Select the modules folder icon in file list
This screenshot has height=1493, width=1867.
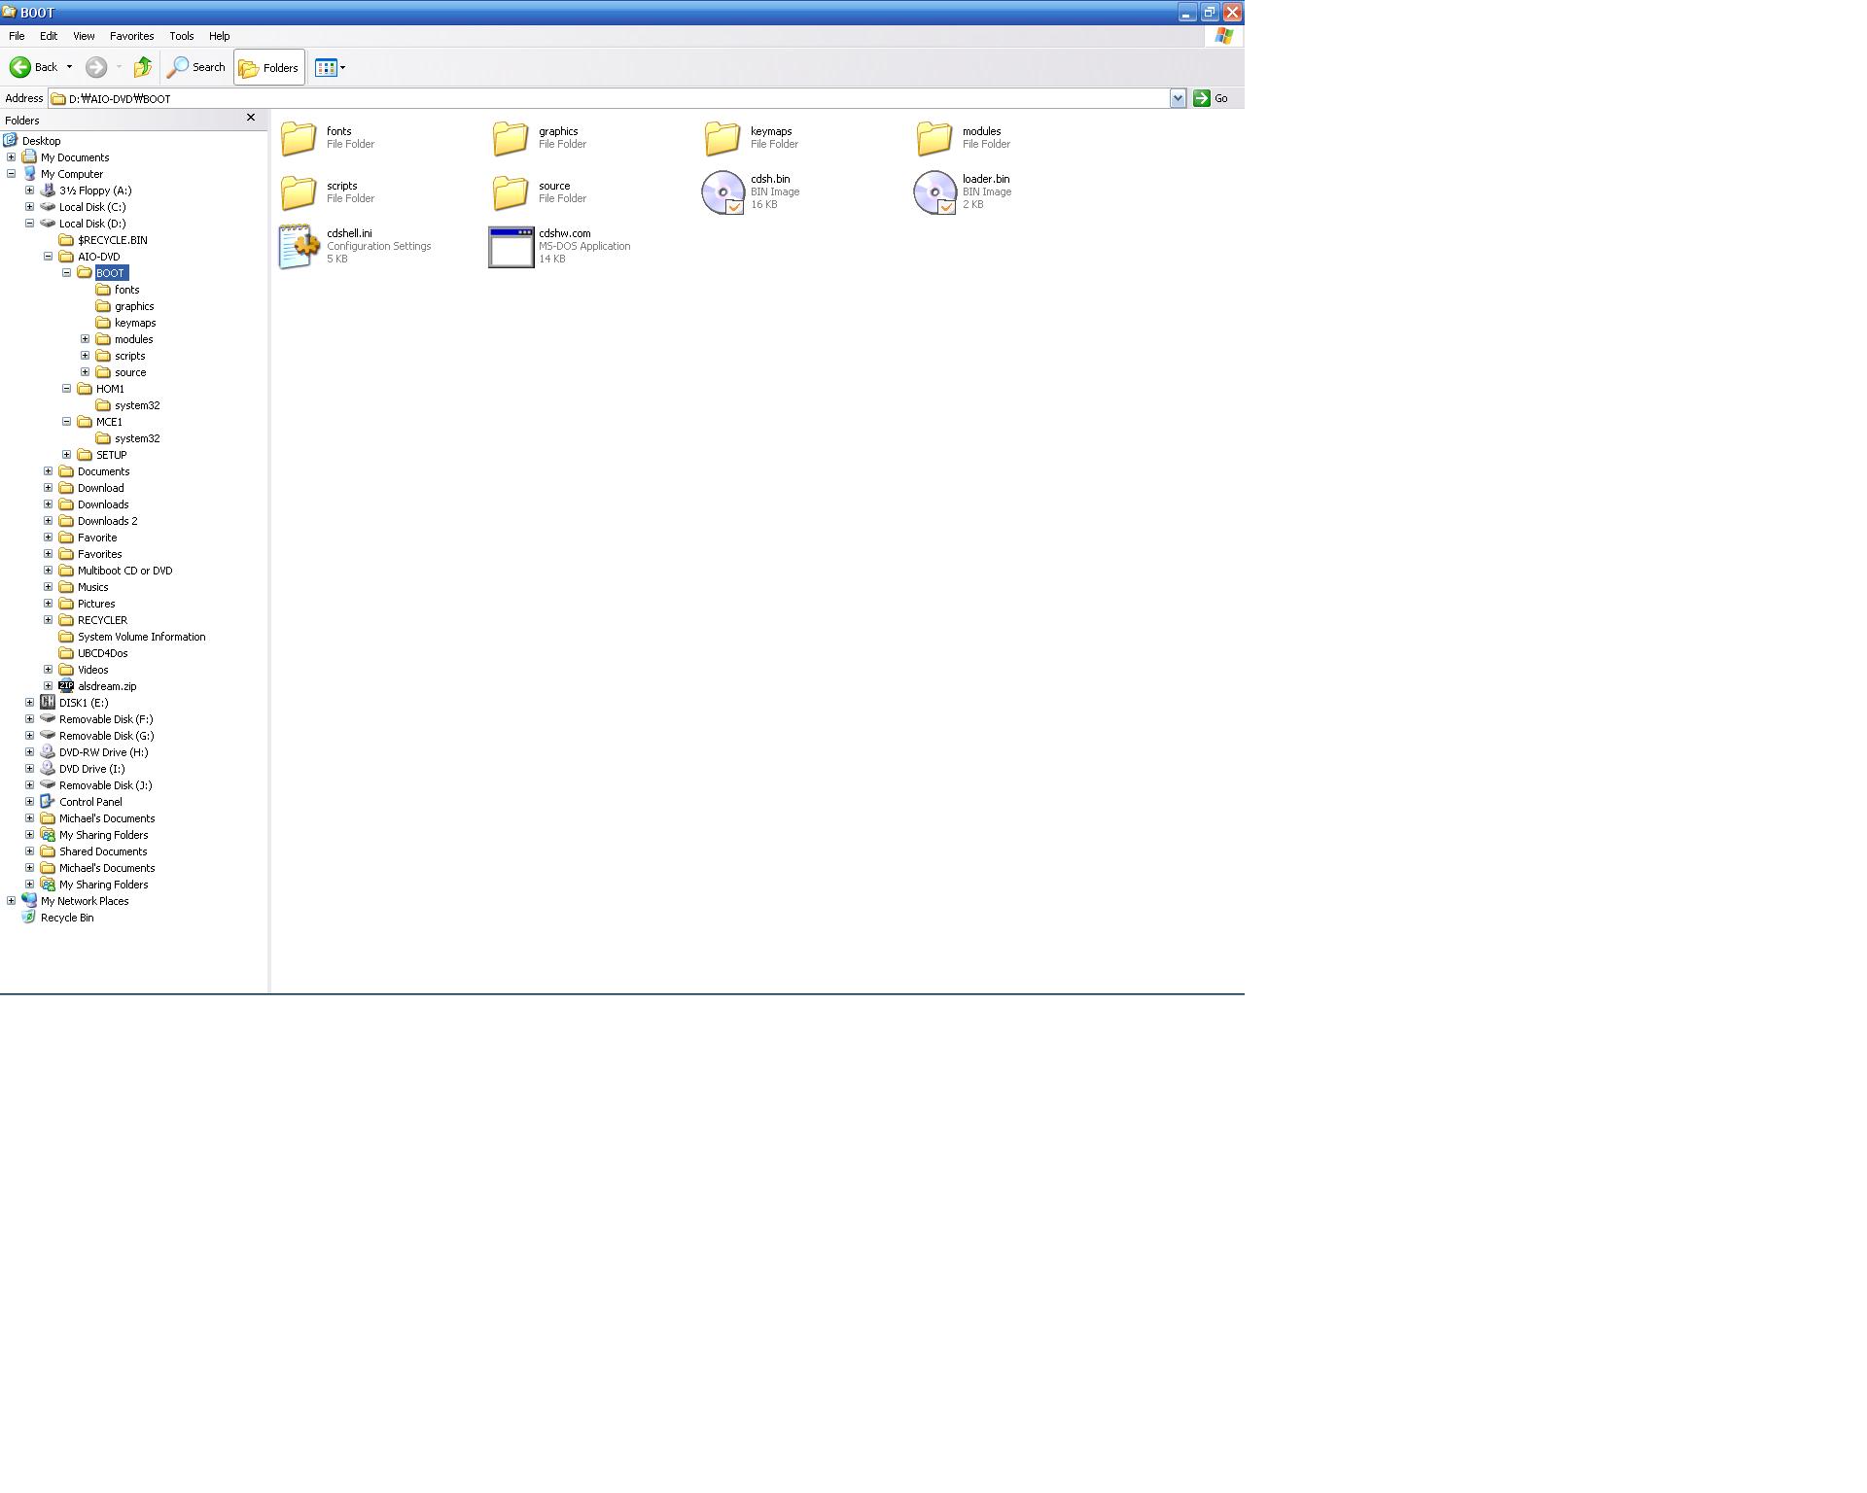934,138
